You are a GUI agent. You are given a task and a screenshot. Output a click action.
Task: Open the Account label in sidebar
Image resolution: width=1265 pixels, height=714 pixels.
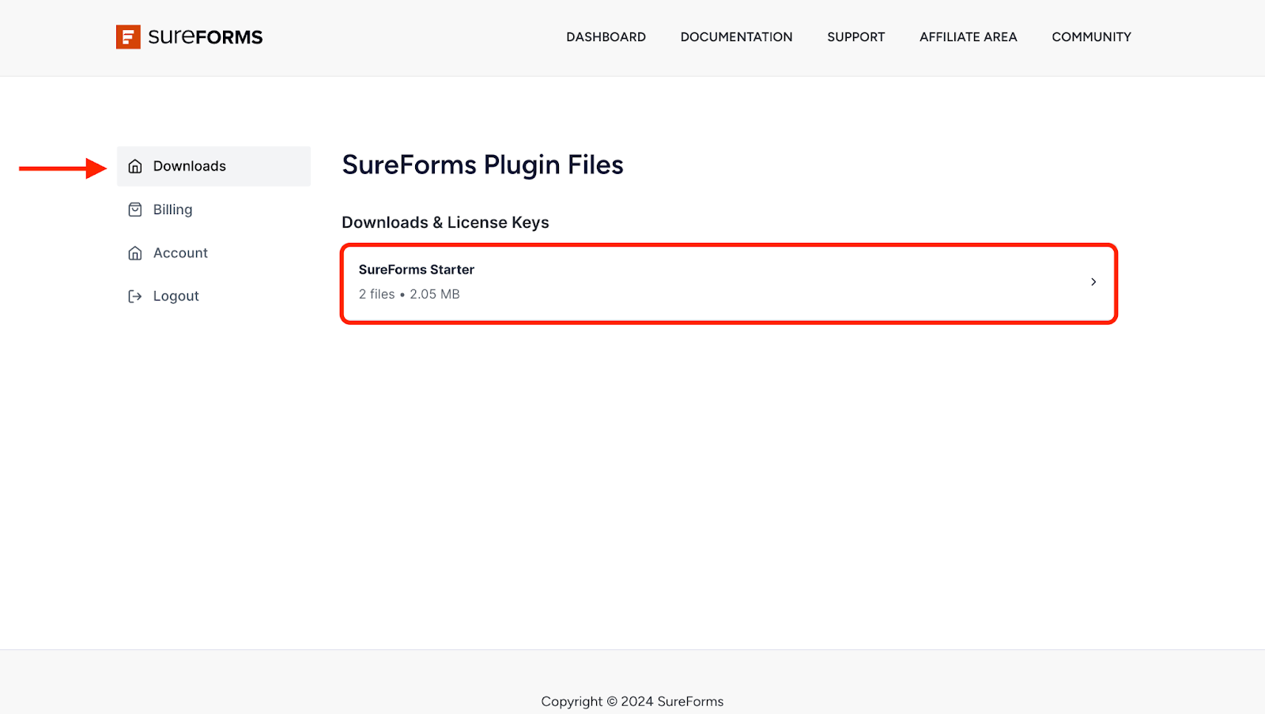[180, 253]
